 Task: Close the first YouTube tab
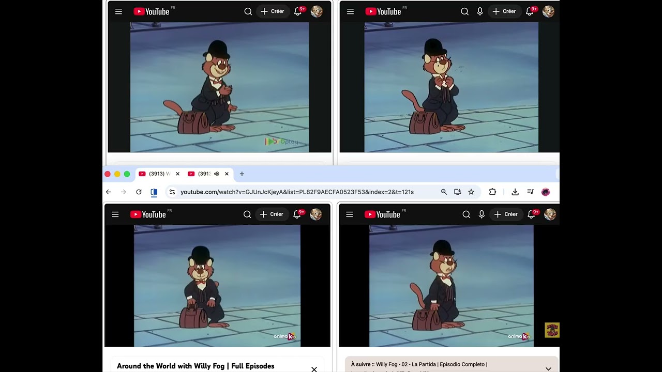pyautogui.click(x=177, y=174)
